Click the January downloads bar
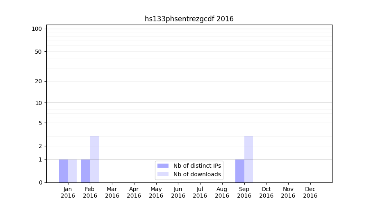This screenshot has width=369, height=205. click(72, 171)
